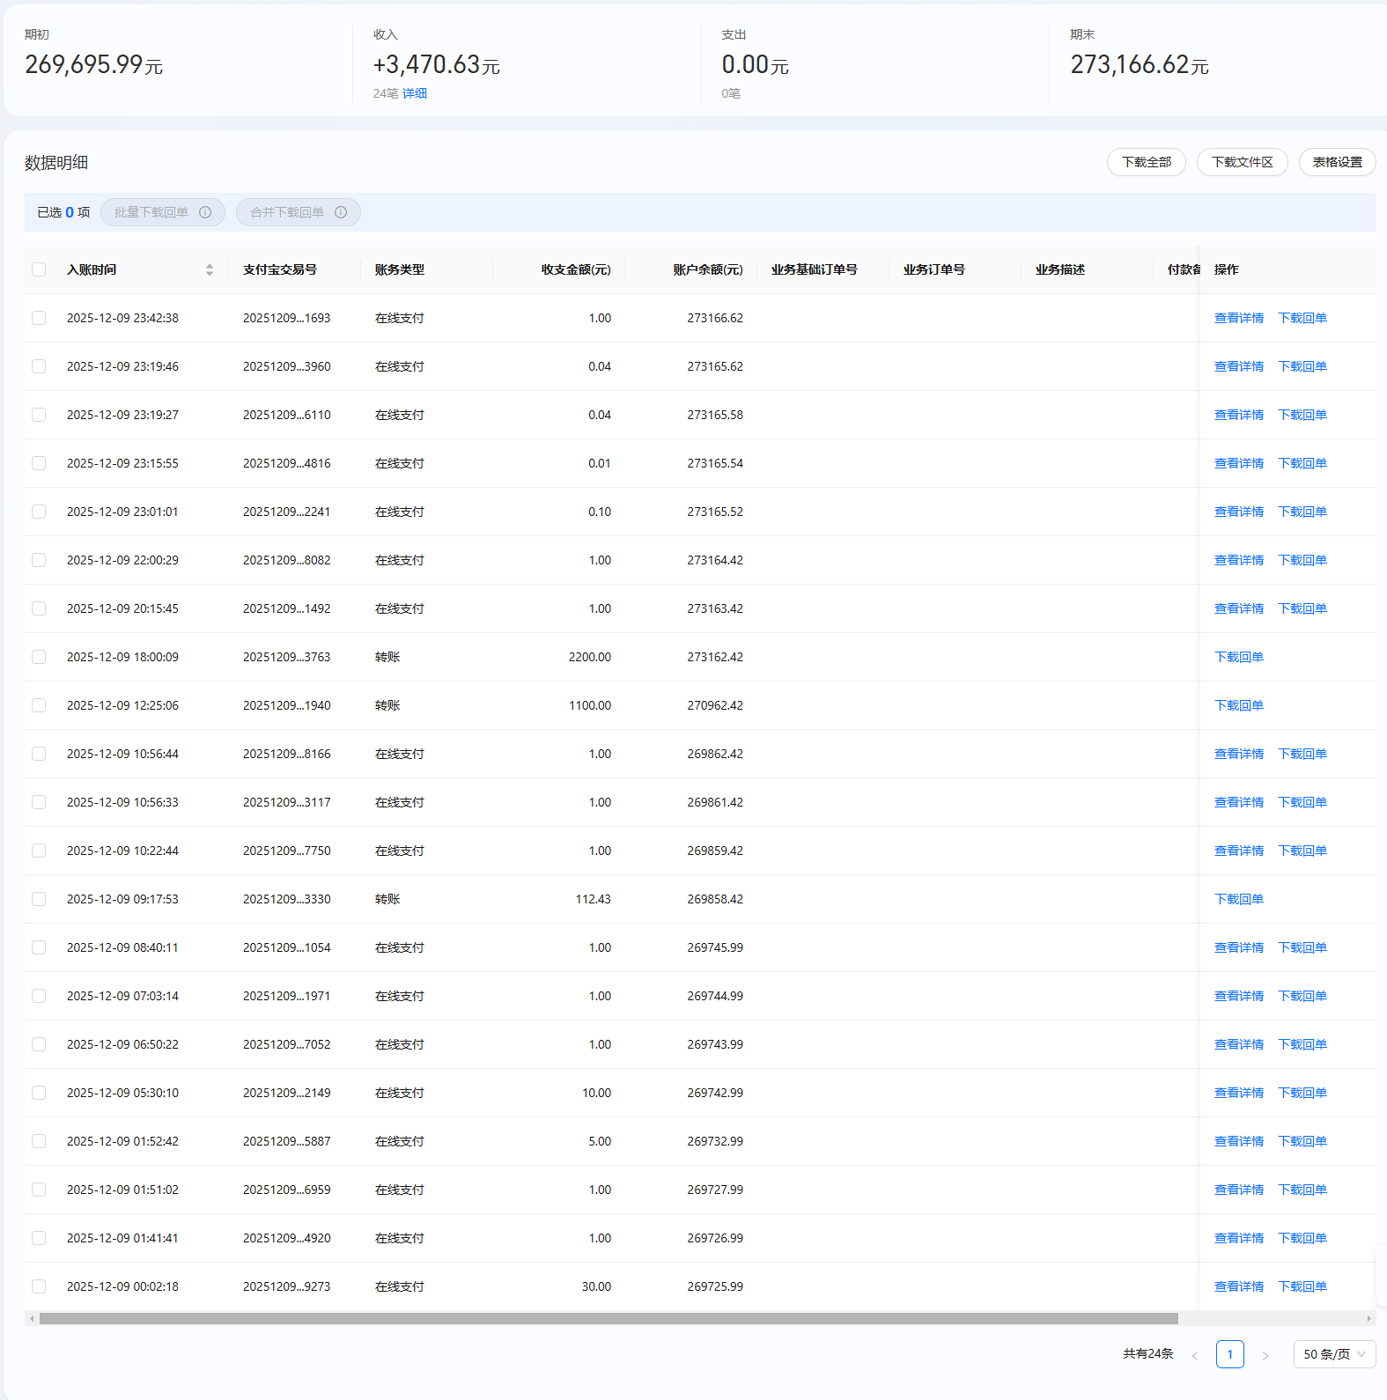Select page 1 in pagination
The width and height of the screenshot is (1387, 1400).
(x=1229, y=1354)
